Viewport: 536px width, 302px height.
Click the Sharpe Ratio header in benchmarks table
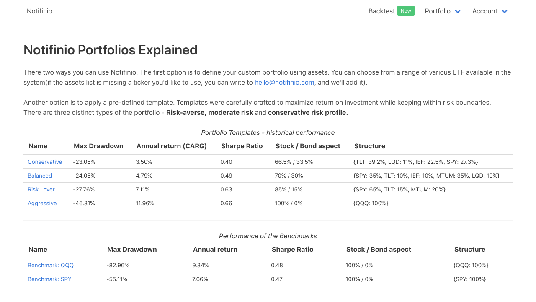[292, 250]
